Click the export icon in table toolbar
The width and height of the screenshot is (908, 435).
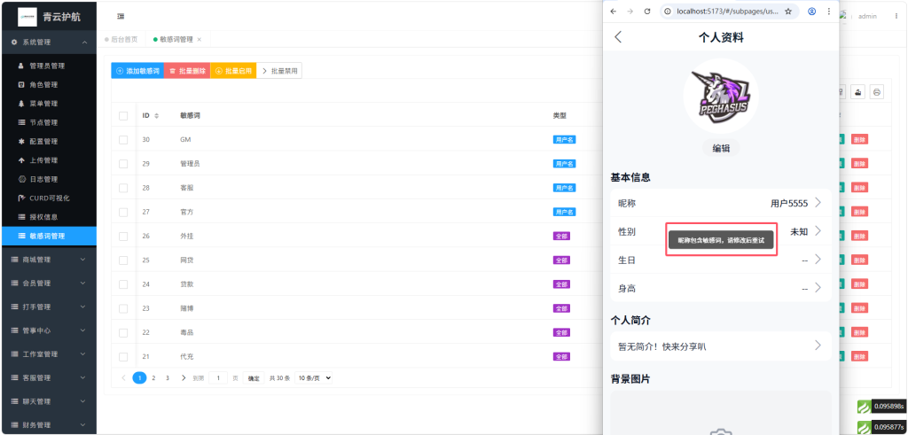coord(858,92)
